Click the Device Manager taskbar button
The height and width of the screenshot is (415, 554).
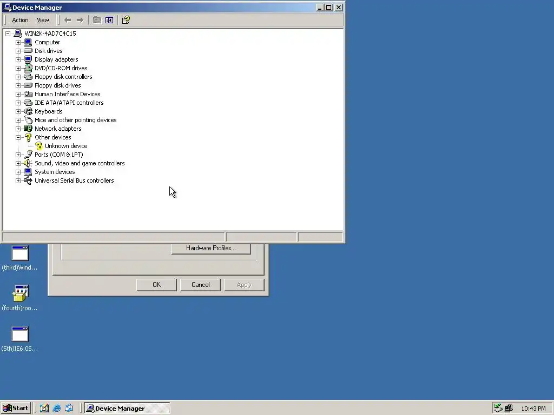coord(127,409)
